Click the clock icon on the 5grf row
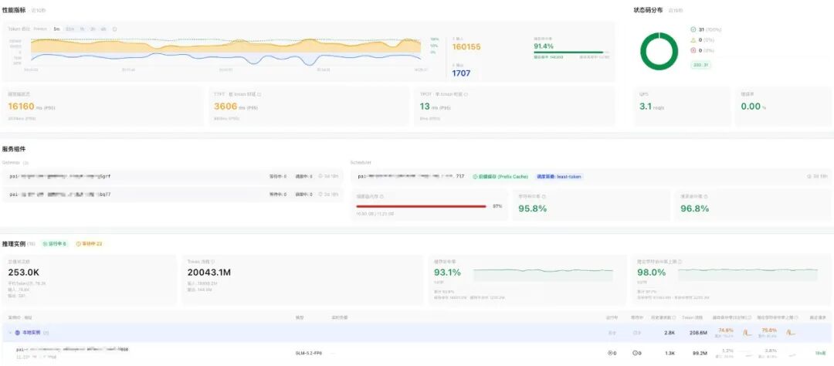The width and height of the screenshot is (834, 366). point(320,176)
